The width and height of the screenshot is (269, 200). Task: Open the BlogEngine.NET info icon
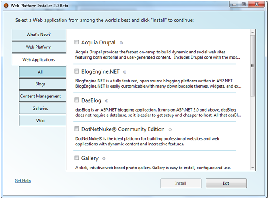tap(125, 72)
